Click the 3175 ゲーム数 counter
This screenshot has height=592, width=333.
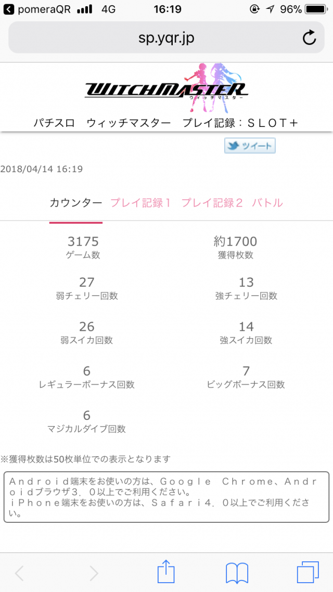(83, 247)
